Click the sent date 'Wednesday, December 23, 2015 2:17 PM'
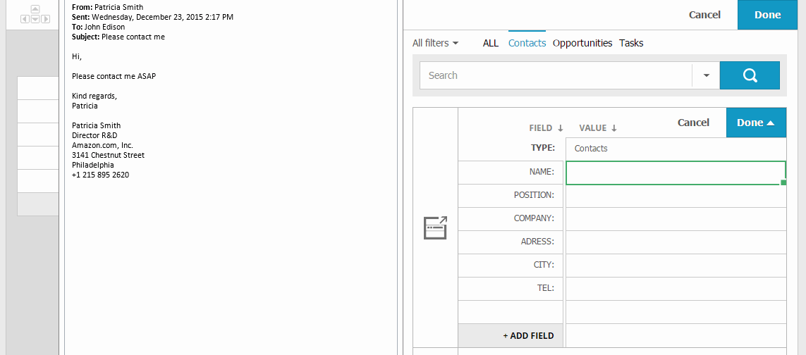 pyautogui.click(x=162, y=17)
